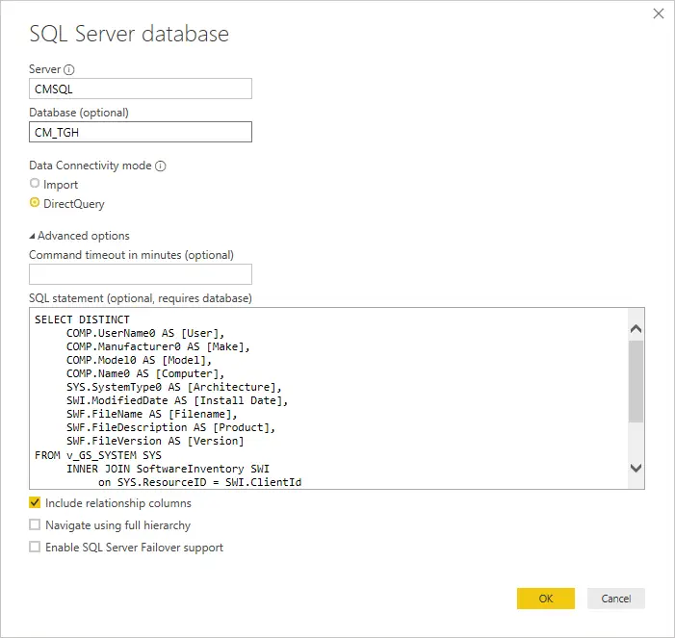Screen dimensions: 675x638
Task: Click the Server input field
Action: point(141,89)
